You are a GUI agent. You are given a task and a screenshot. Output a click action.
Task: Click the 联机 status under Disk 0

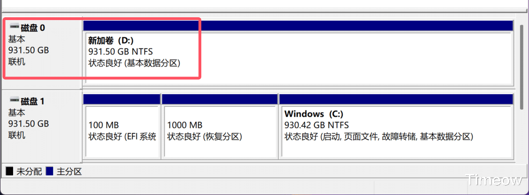coord(17,62)
